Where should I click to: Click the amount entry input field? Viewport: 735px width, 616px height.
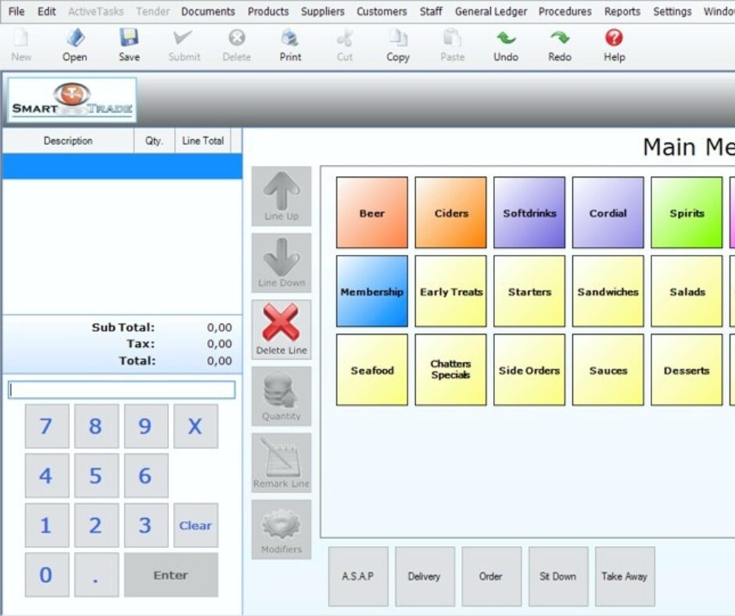122,389
